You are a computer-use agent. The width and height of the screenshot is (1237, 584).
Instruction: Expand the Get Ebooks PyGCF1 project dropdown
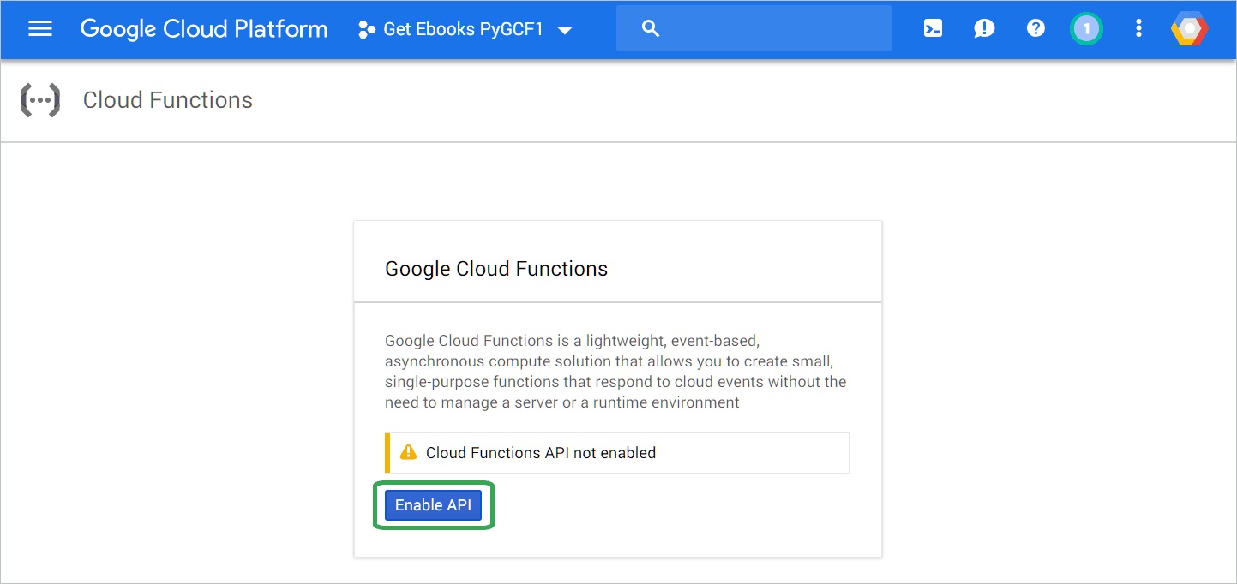[465, 29]
